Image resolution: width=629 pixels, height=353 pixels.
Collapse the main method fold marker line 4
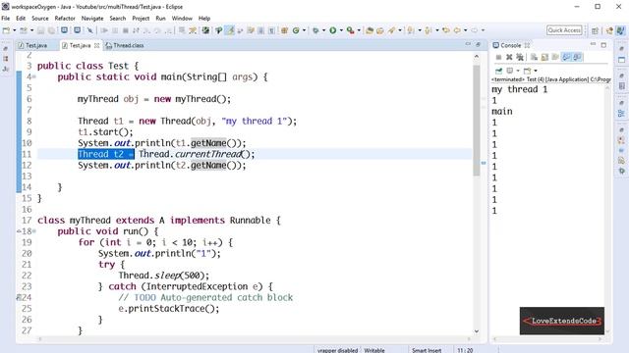point(34,76)
